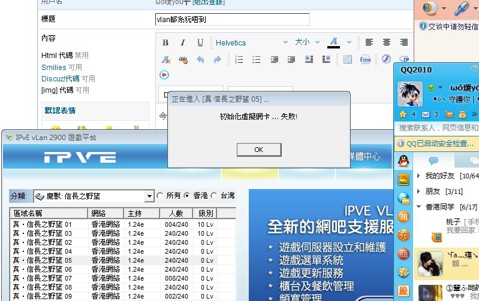
Task: Collapse the 香港同学 group in QQ
Action: [x=418, y=207]
